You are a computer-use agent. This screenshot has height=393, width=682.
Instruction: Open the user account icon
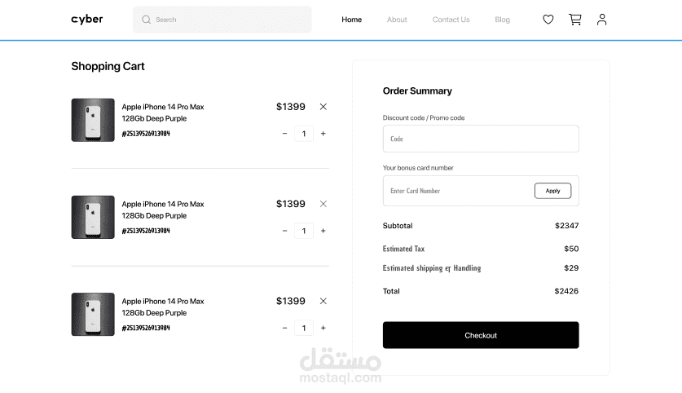(x=601, y=19)
